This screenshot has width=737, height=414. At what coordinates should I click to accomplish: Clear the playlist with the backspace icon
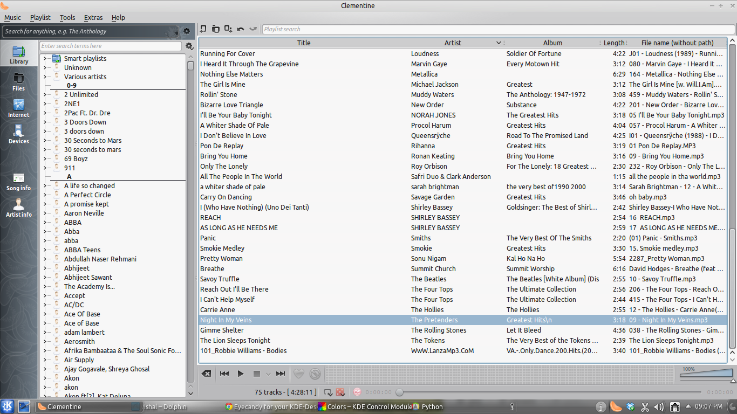point(206,374)
